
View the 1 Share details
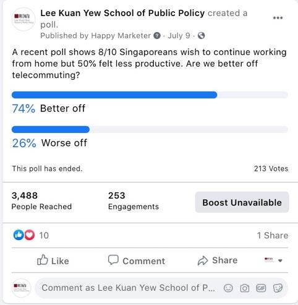[x=273, y=235]
